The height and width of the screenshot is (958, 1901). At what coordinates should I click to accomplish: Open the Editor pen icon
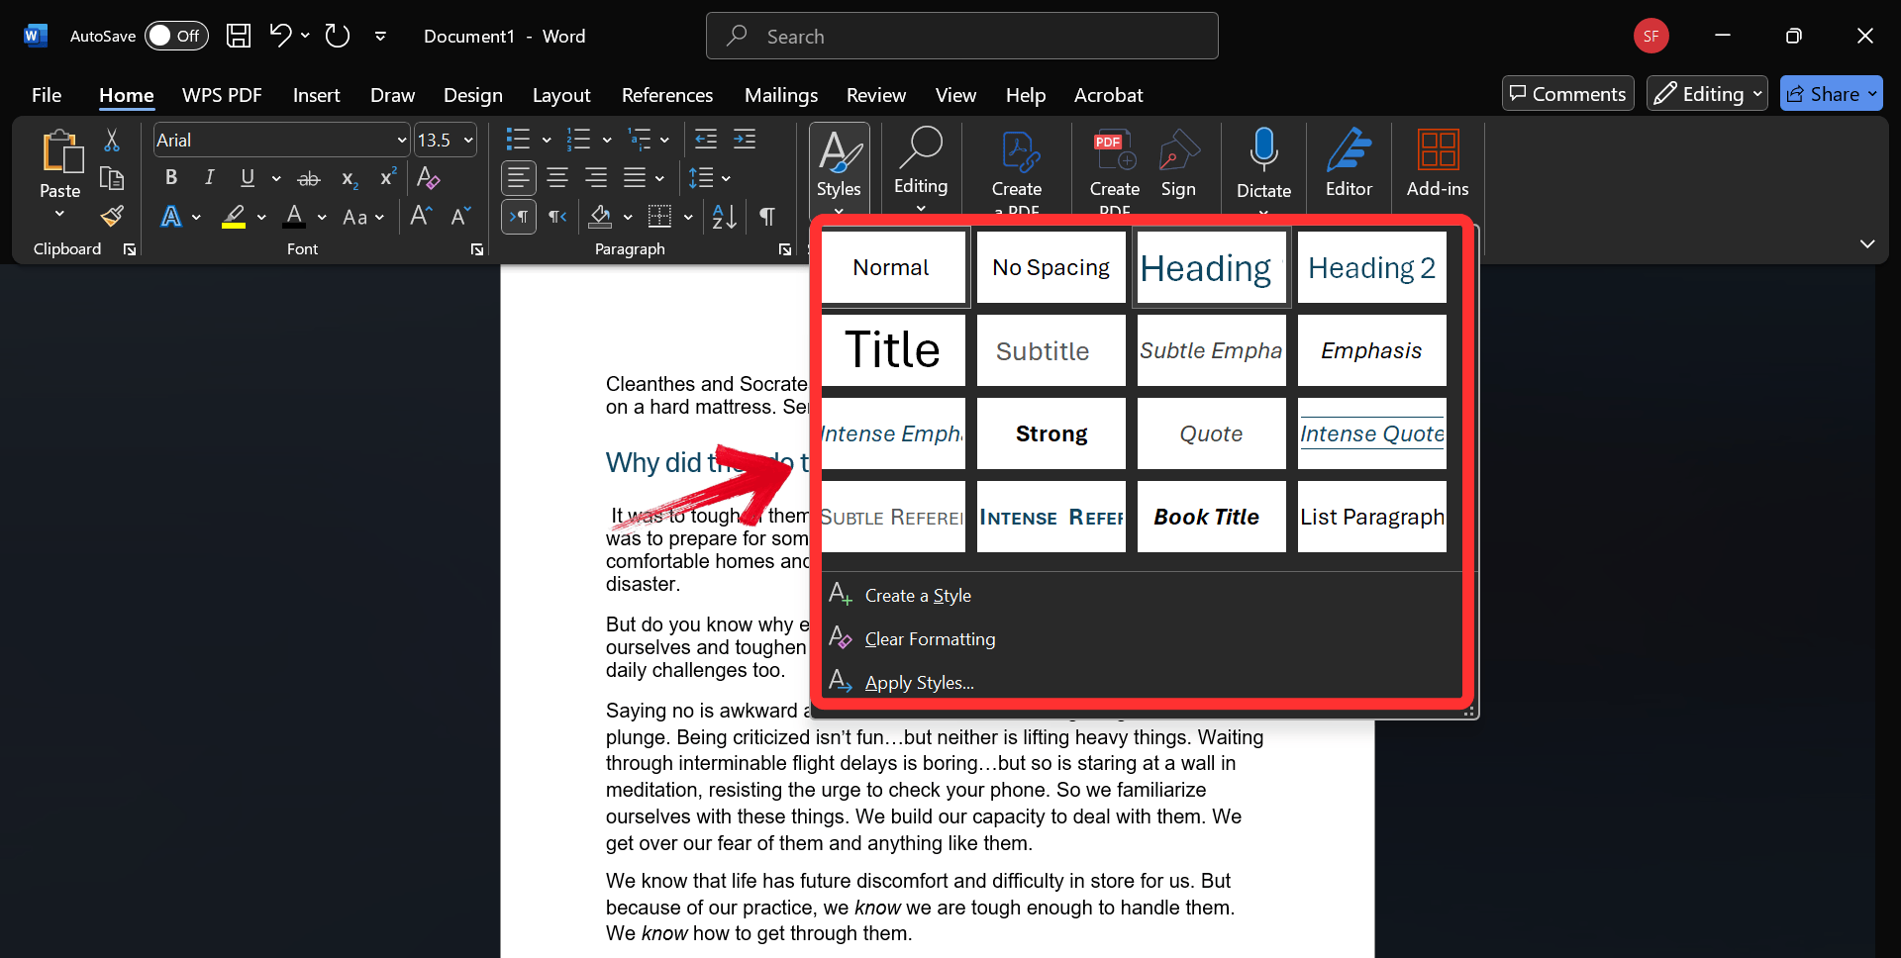[x=1349, y=150]
